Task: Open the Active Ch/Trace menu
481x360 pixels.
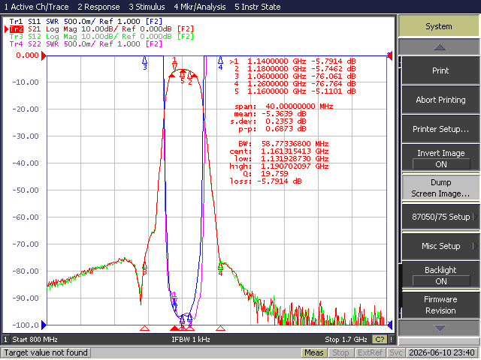Action: 36,7
